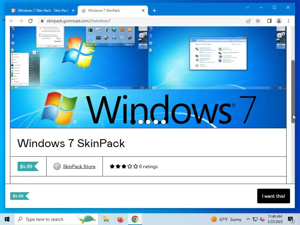Open the SkinPack Store link

click(x=79, y=166)
